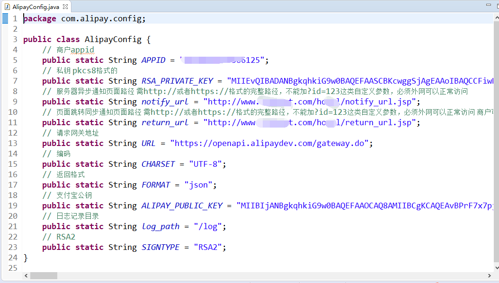This screenshot has width=499, height=283.
Task: Click the 'notify_url.jsp' text on line 9
Action: point(378,102)
